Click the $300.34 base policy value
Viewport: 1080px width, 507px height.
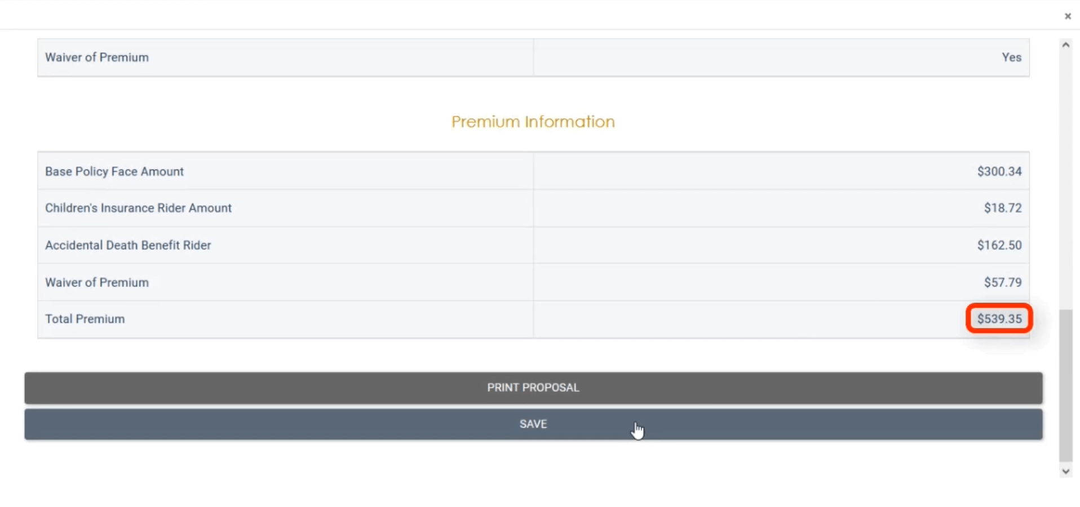pos(999,171)
